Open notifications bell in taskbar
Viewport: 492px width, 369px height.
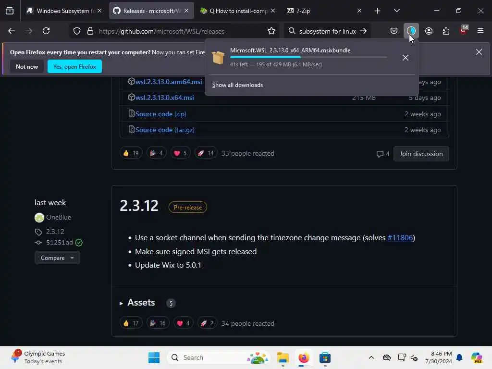(459, 357)
